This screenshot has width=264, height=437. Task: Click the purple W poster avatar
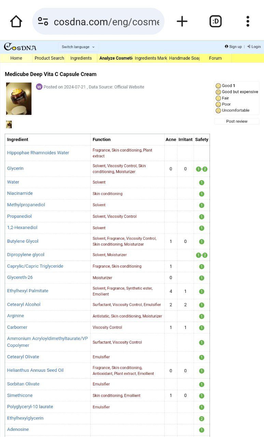click(39, 87)
